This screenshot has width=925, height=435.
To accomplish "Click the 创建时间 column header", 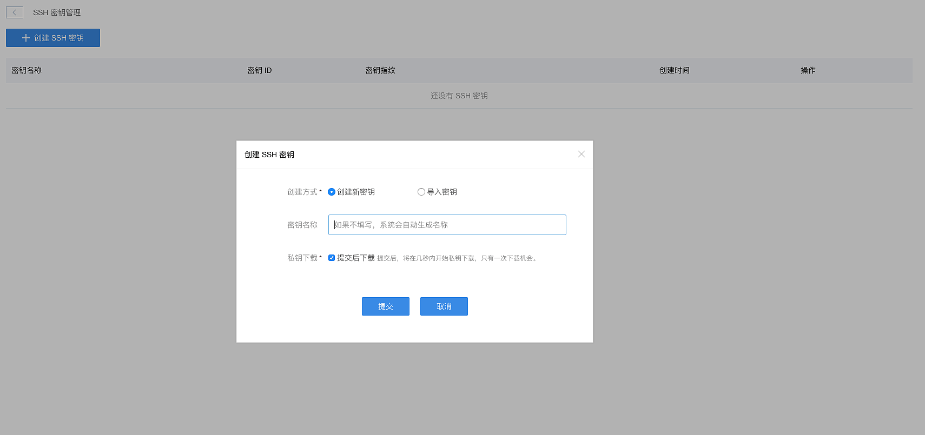I will click(x=674, y=70).
